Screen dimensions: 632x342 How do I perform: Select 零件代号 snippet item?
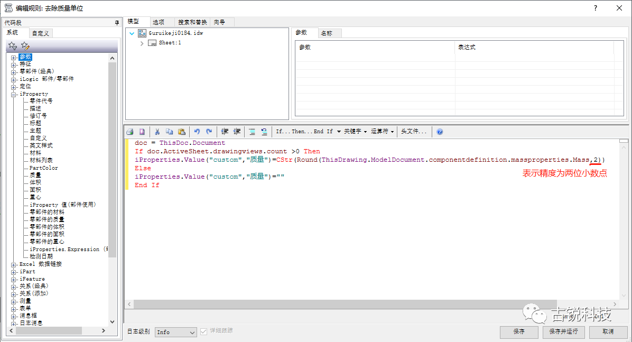point(41,101)
